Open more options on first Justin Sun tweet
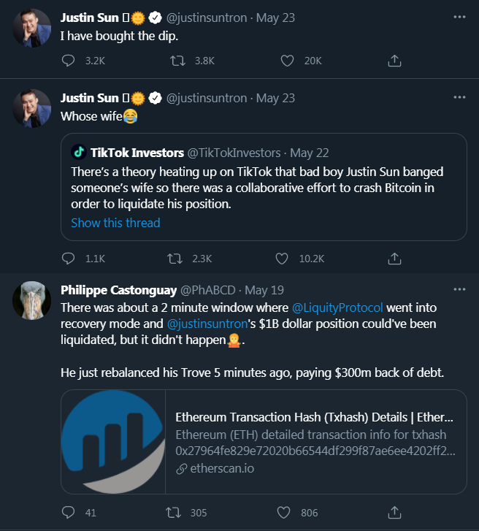Image resolution: width=479 pixels, height=531 pixels. point(459,16)
